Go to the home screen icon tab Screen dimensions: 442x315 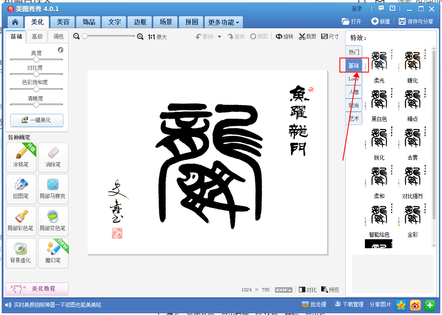pos(15,22)
